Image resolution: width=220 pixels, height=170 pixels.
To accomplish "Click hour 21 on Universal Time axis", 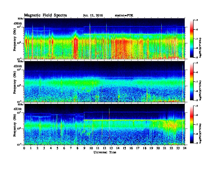I will (164, 148).
